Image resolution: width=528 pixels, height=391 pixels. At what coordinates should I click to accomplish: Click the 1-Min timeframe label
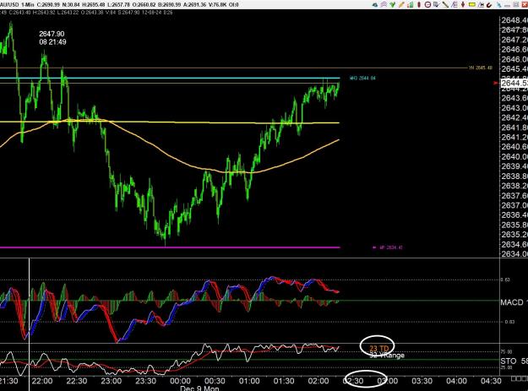28,5
